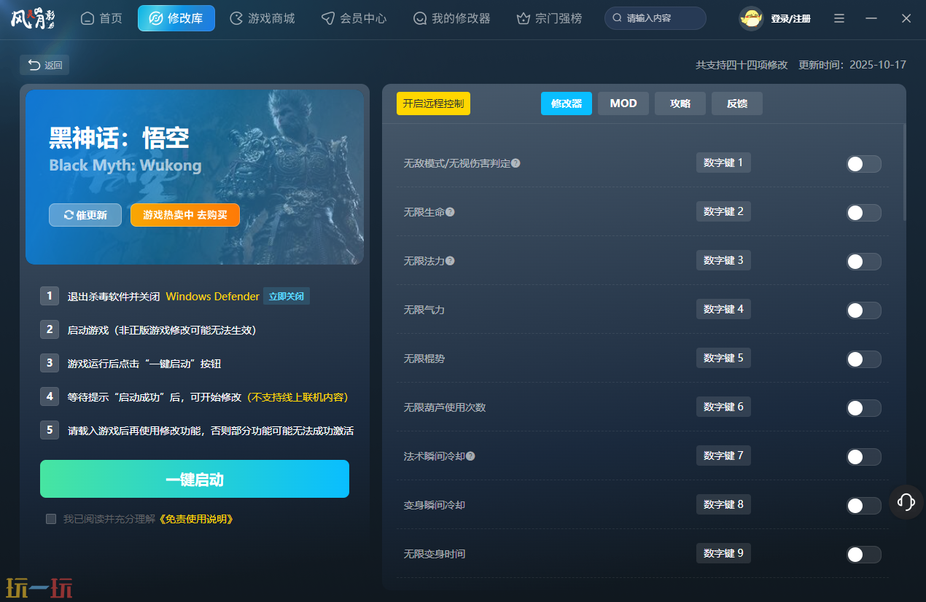Click the search box 请输入内容
This screenshot has height=602, width=926.
pyautogui.click(x=655, y=18)
